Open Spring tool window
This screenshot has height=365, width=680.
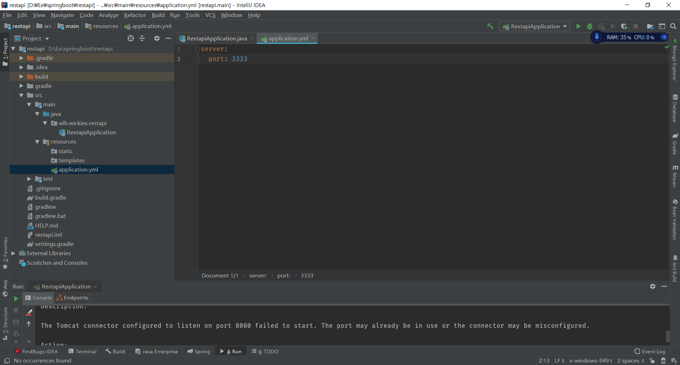pos(199,352)
